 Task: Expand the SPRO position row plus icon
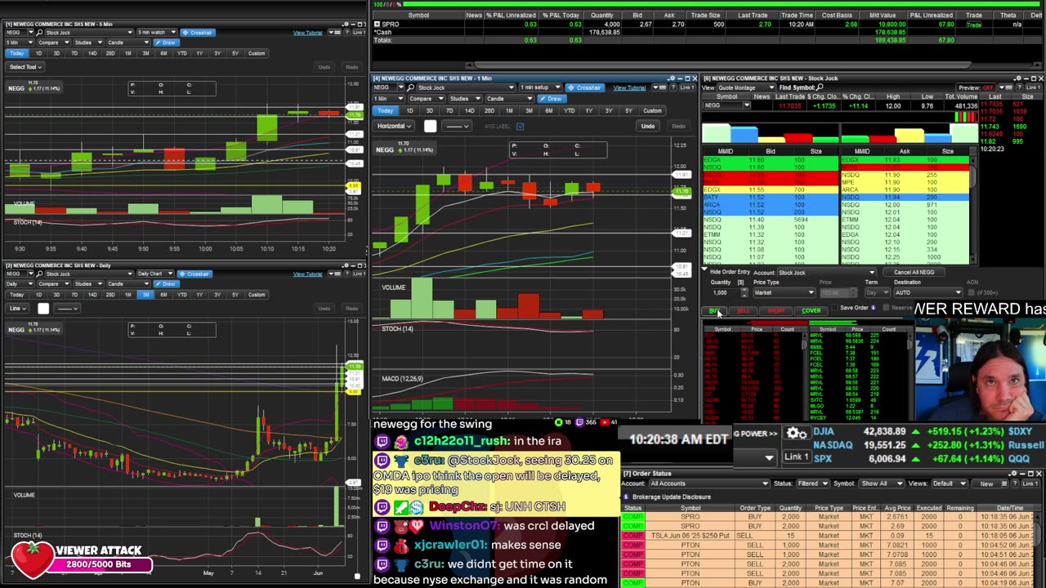tap(377, 24)
